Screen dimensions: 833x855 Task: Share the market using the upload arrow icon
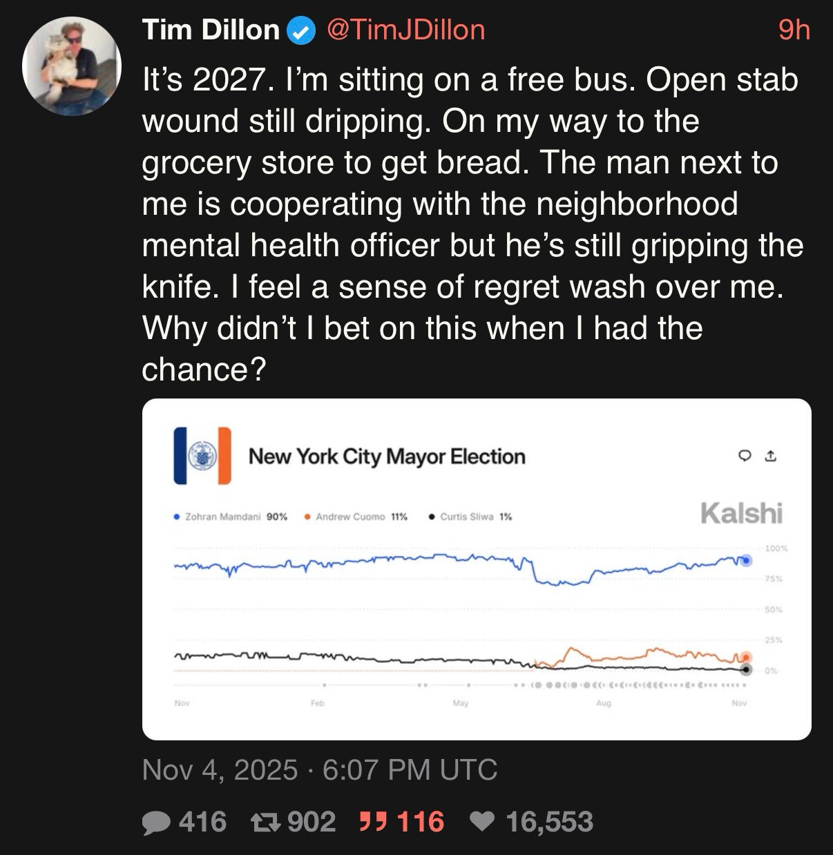coord(772,457)
